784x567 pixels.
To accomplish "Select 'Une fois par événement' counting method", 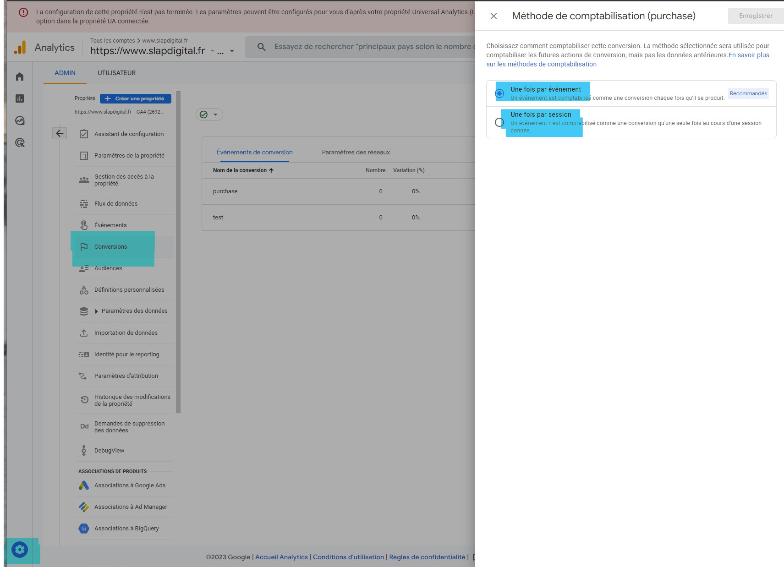I will tap(499, 93).
